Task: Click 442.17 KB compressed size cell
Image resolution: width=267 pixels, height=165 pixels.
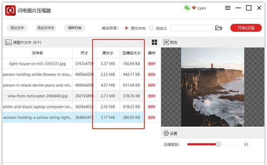Action: coord(131,74)
